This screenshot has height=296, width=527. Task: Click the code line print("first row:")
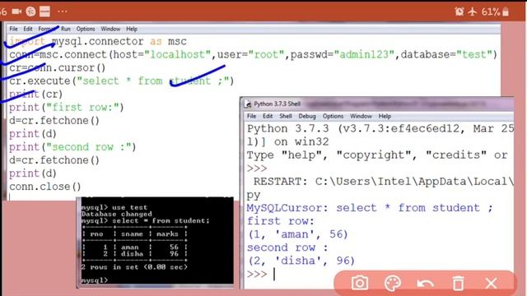click(67, 108)
